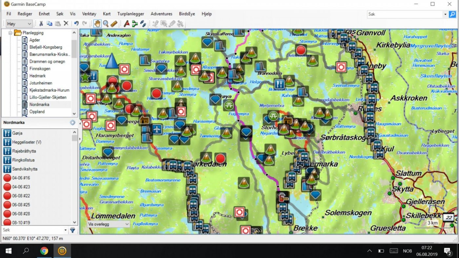
Task: Undo the last action via toolbar arrow
Action: 76,24
